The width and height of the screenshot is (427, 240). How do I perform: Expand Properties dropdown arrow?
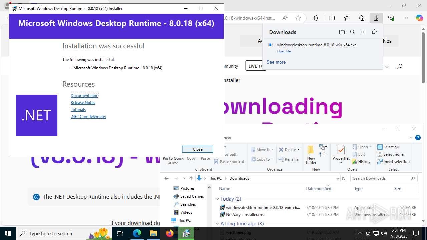pyautogui.click(x=341, y=163)
